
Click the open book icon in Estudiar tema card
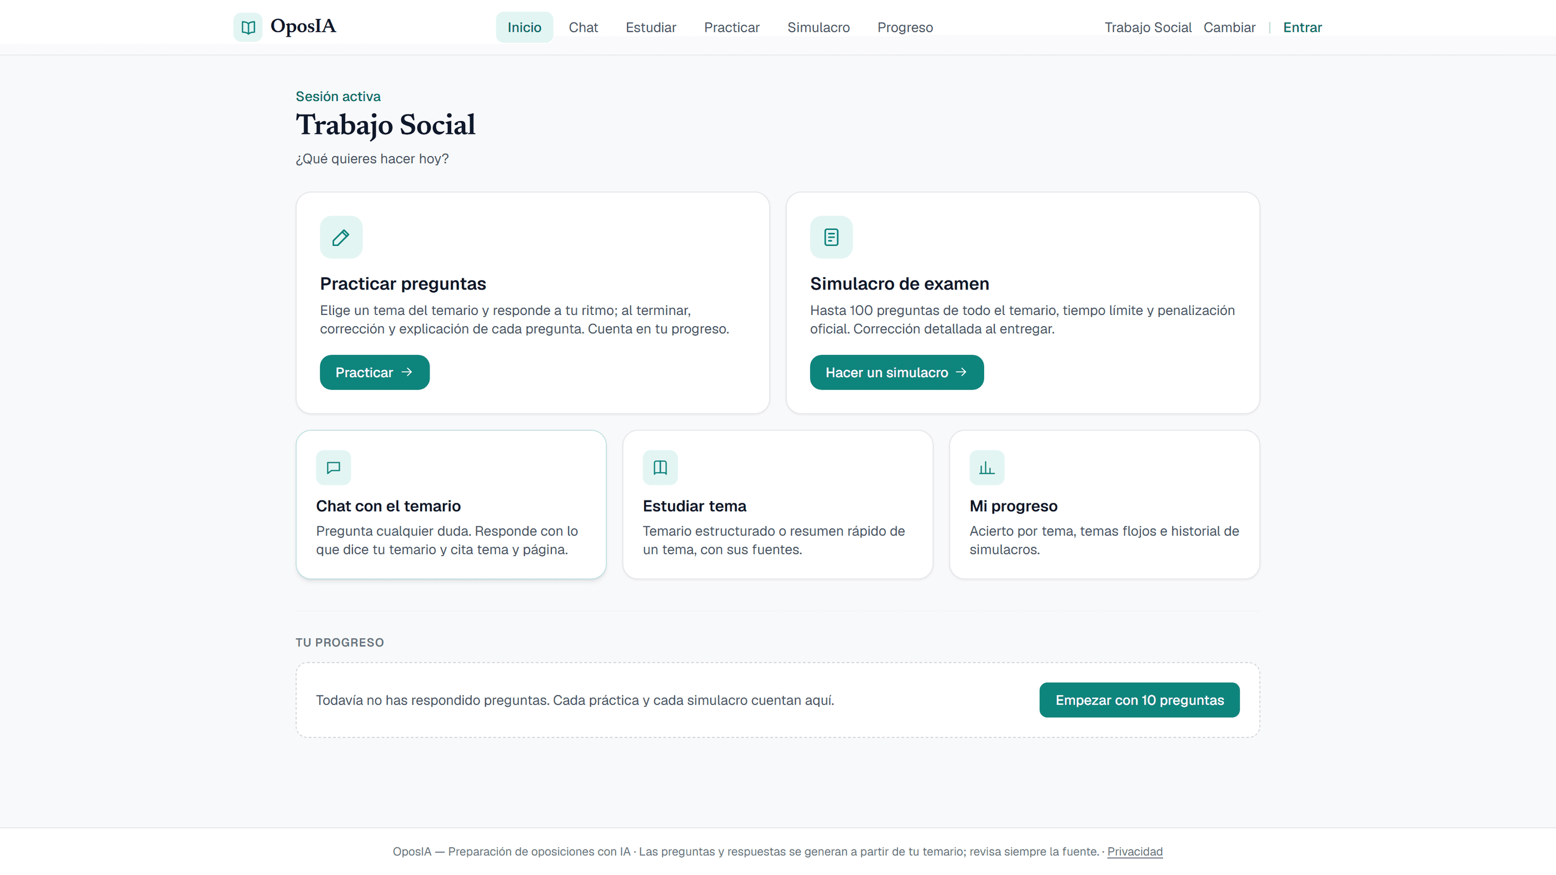pos(660,467)
